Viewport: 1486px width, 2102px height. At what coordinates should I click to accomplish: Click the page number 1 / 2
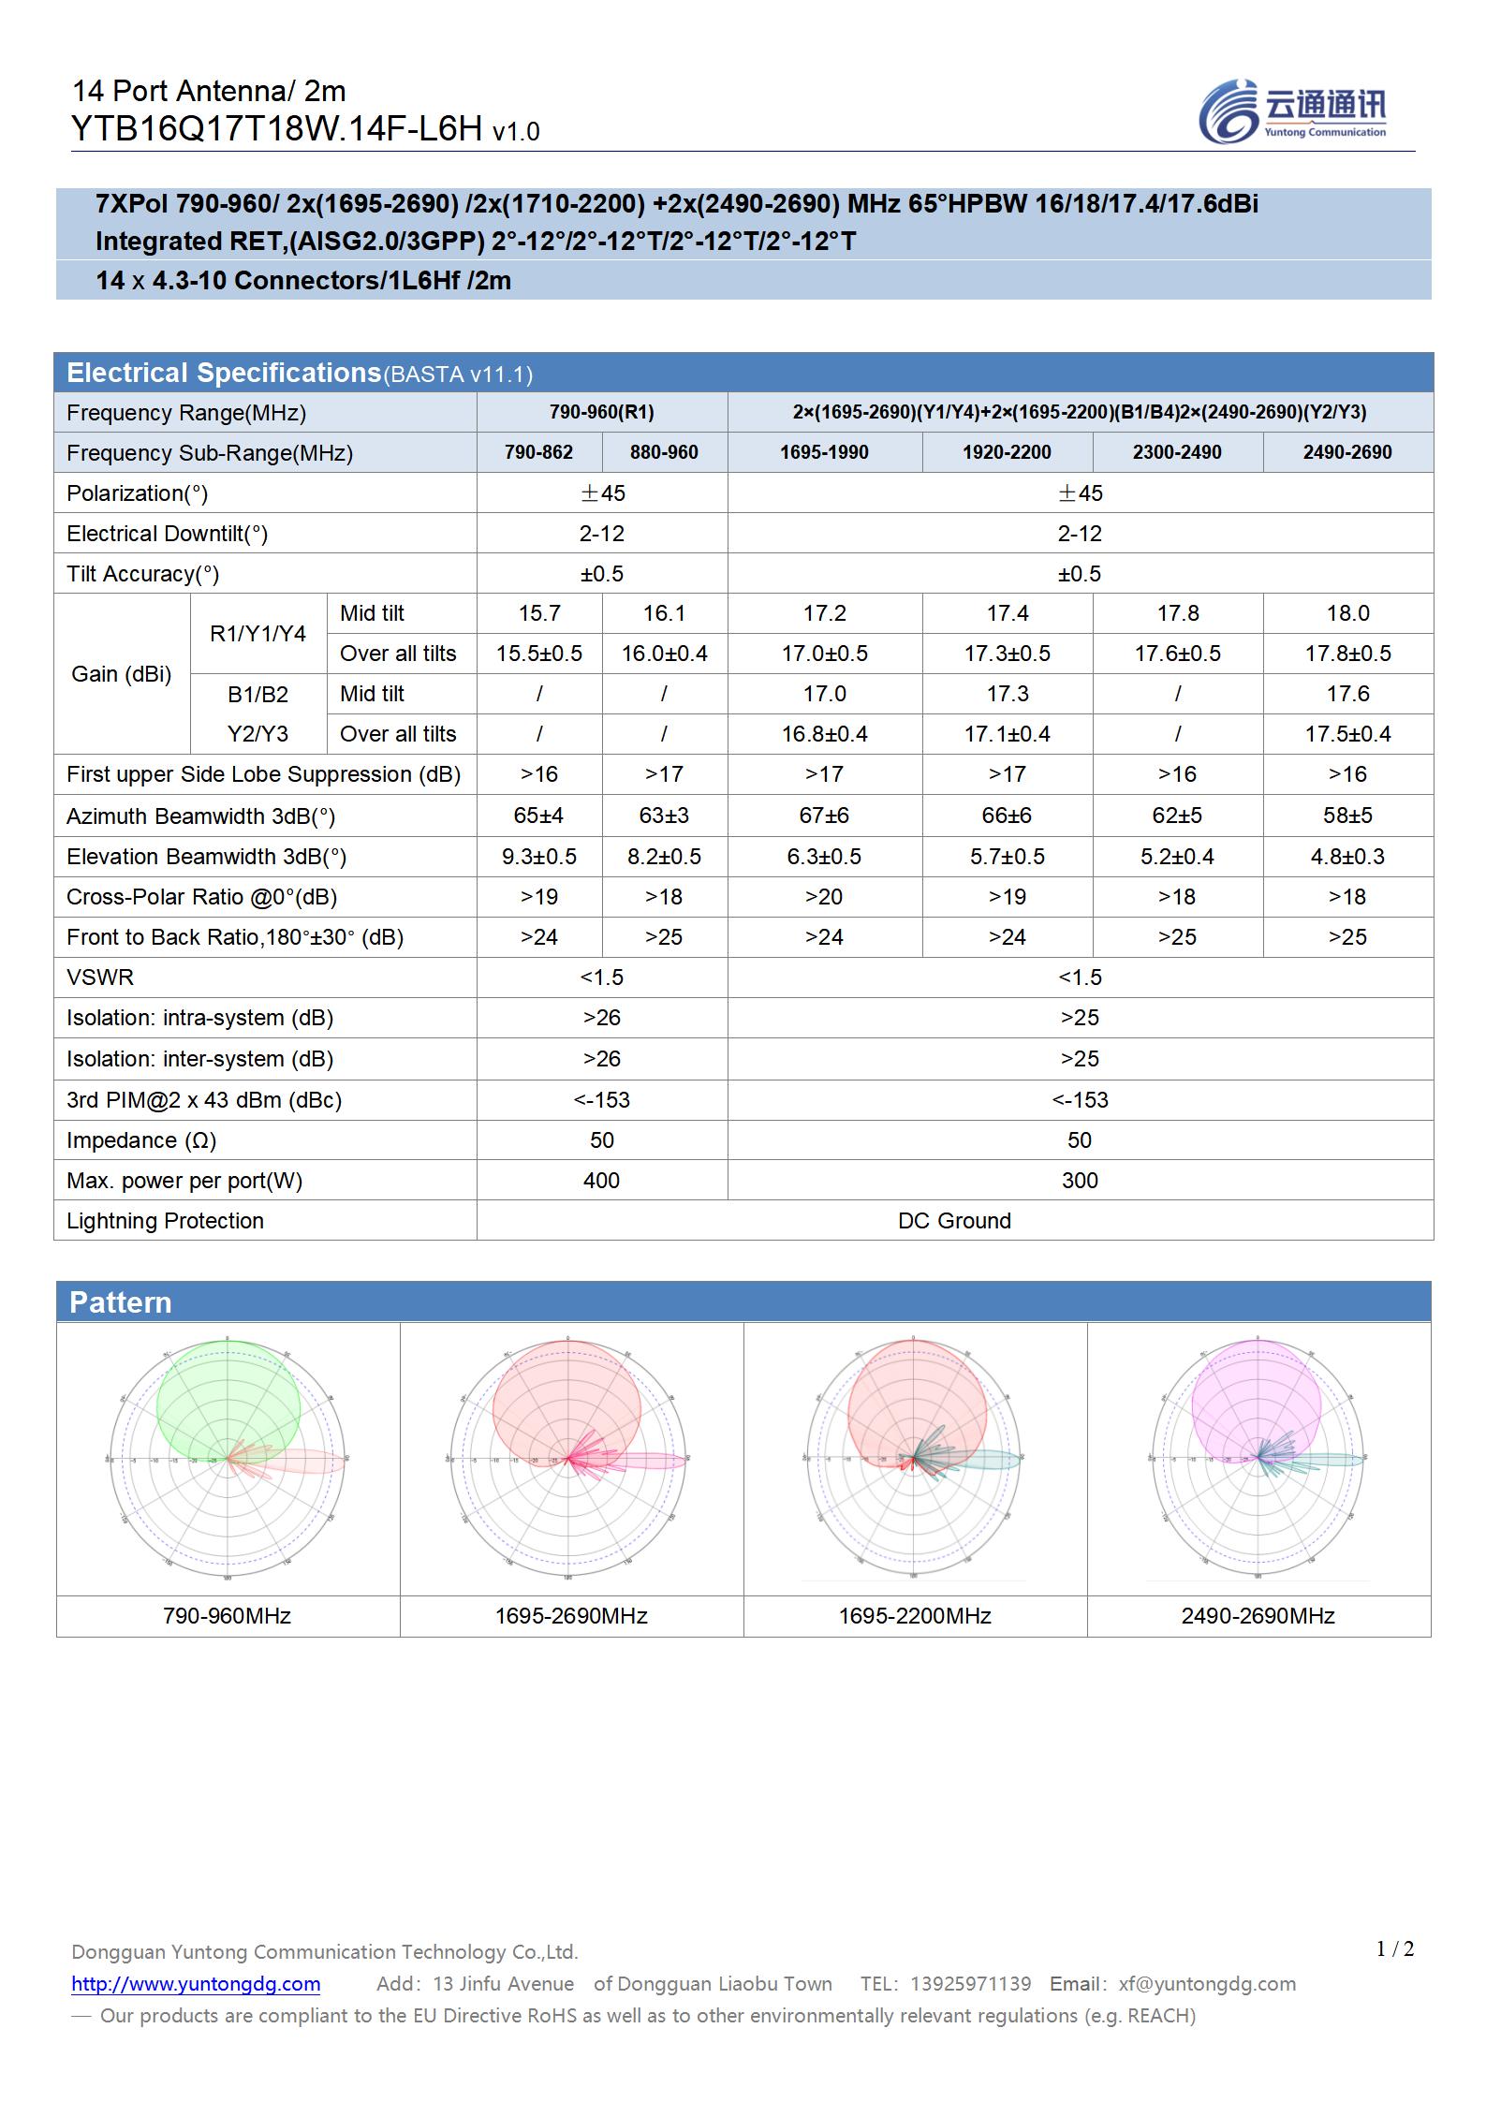pyautogui.click(x=1394, y=1949)
